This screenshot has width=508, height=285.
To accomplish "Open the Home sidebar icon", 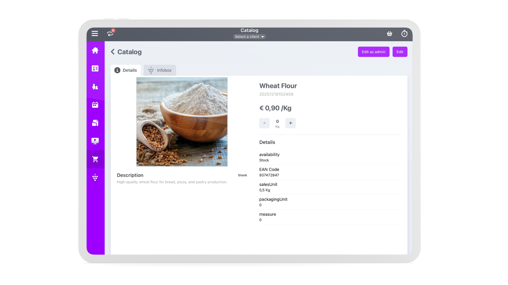I will [95, 50].
